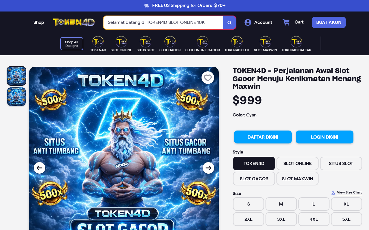
Task: Select the SLOT ONLINE style option
Action: pyautogui.click(x=298, y=164)
